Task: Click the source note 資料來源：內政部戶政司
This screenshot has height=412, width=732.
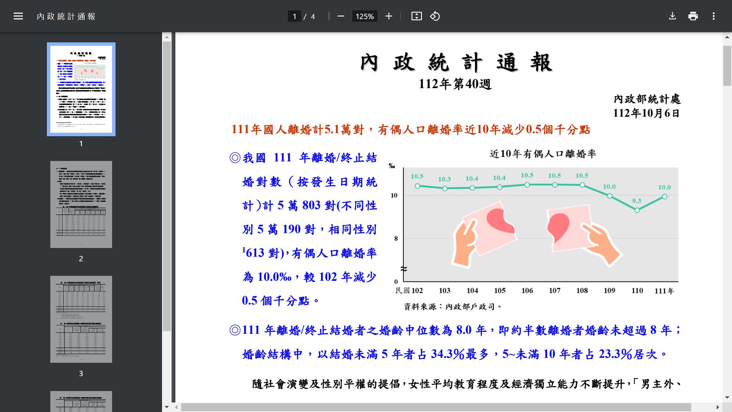Action: click(454, 307)
